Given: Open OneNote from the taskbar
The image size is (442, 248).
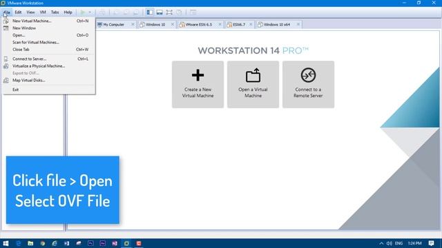Looking at the screenshot, I should click(115, 243).
